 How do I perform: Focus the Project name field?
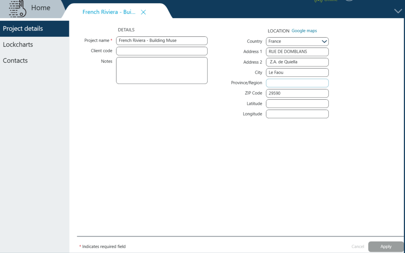[x=161, y=41]
